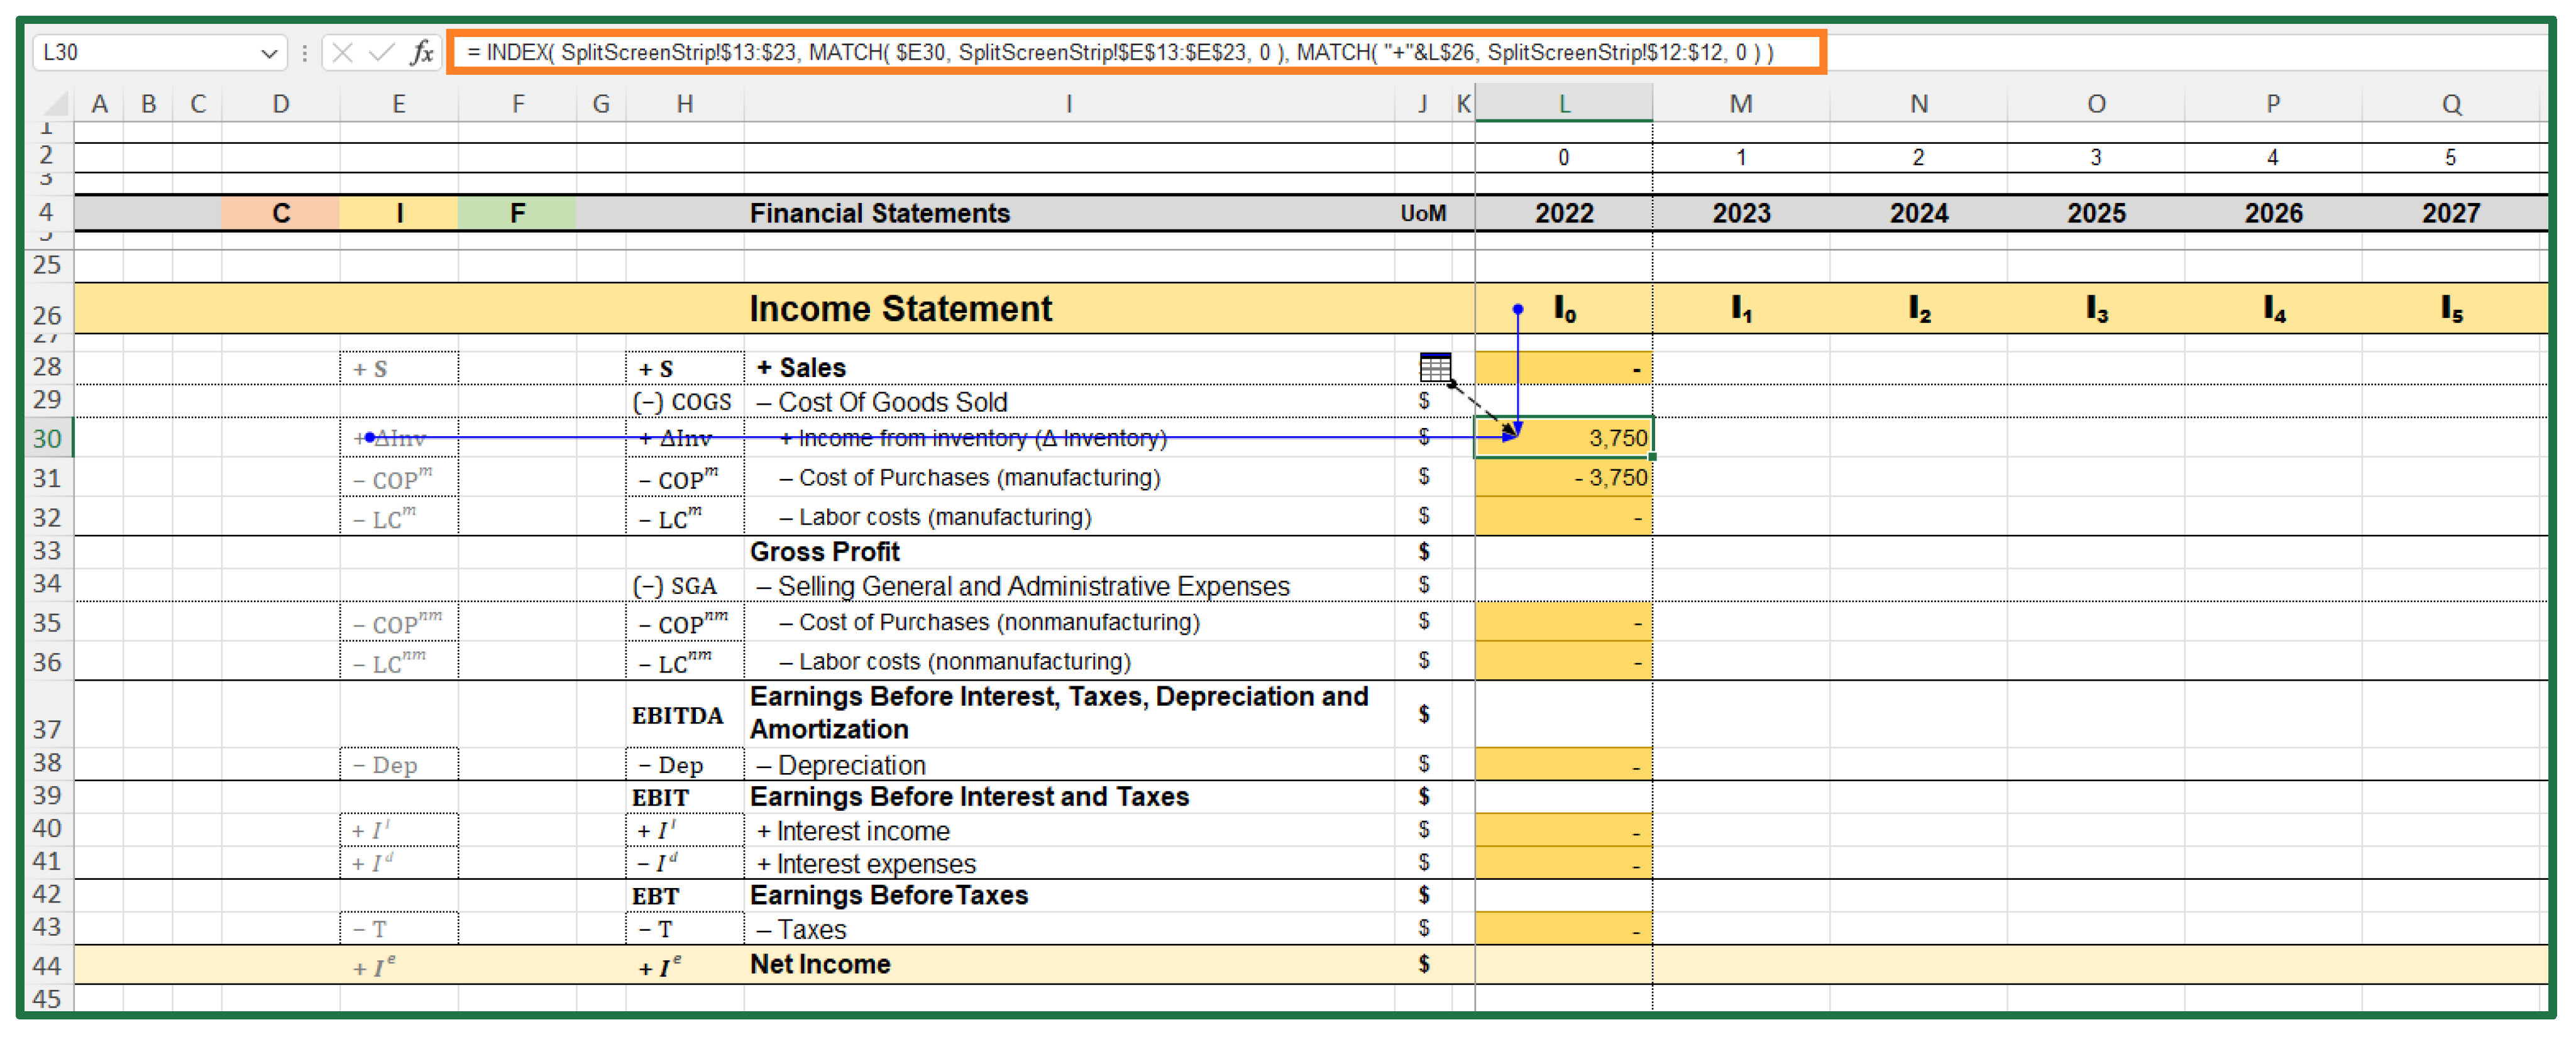This screenshot has height=1037, width=2576.
Task: Click the Income Statement title cell
Action: pyautogui.click(x=900, y=309)
